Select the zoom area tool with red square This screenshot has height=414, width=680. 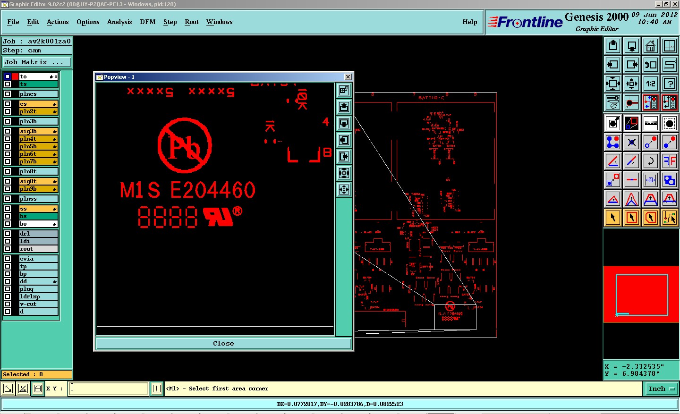click(632, 123)
